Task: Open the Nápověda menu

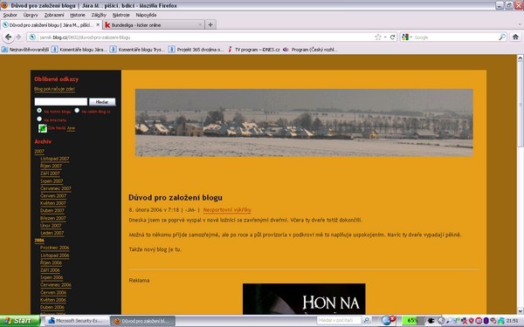Action: [146, 15]
